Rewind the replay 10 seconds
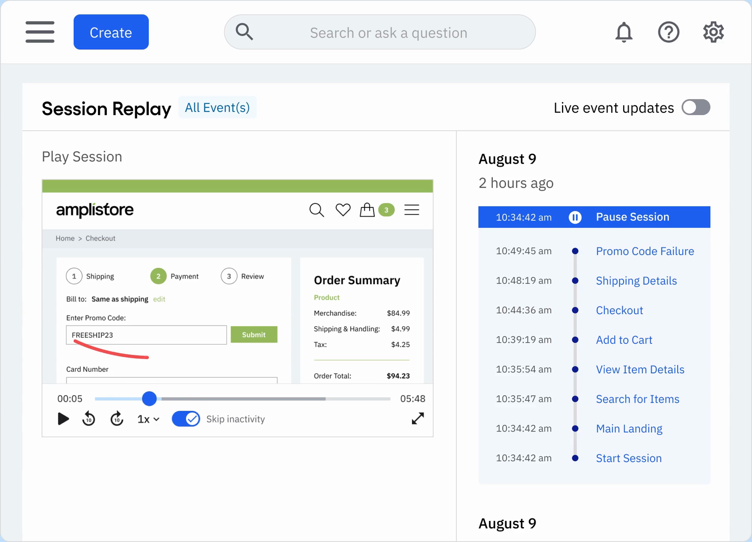The image size is (752, 542). coord(89,419)
